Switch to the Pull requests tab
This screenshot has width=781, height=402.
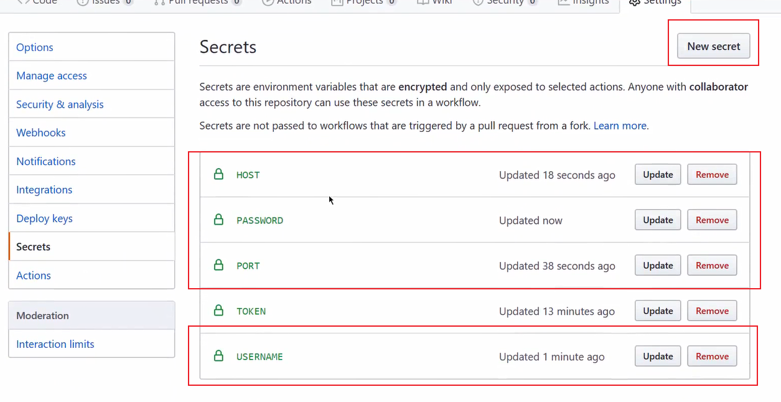pyautogui.click(x=197, y=4)
